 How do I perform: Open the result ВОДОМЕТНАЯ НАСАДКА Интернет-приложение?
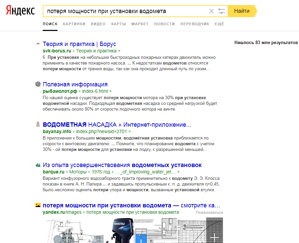click(x=117, y=125)
